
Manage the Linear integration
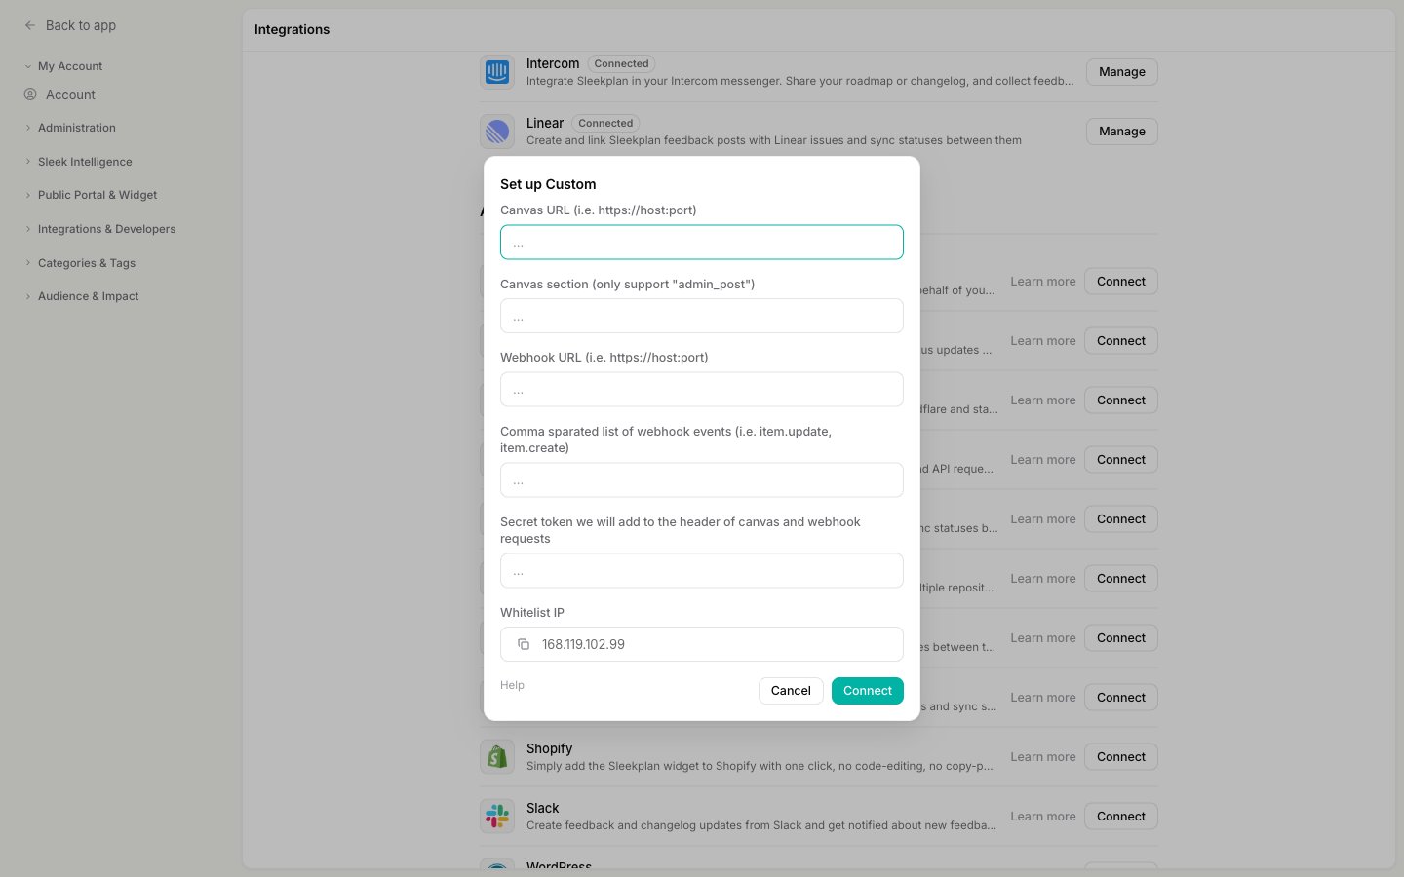point(1122,132)
